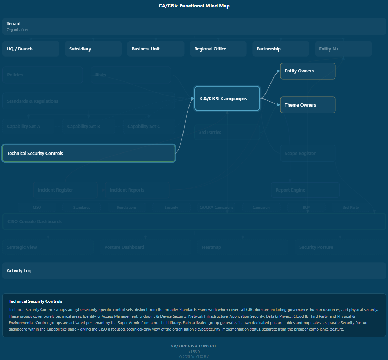The image size is (388, 360).
Task: Open the Incident Reports node
Action: click(x=137, y=190)
